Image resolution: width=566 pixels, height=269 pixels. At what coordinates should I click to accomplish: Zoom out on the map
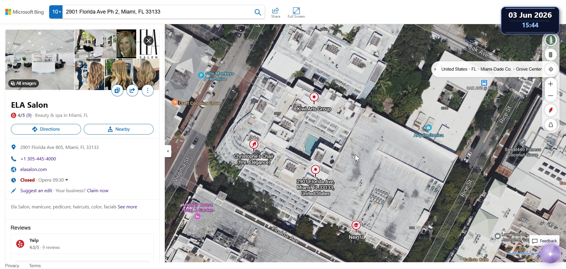click(551, 96)
